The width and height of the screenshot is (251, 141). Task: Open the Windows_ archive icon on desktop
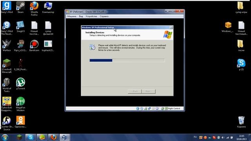pos(227,27)
